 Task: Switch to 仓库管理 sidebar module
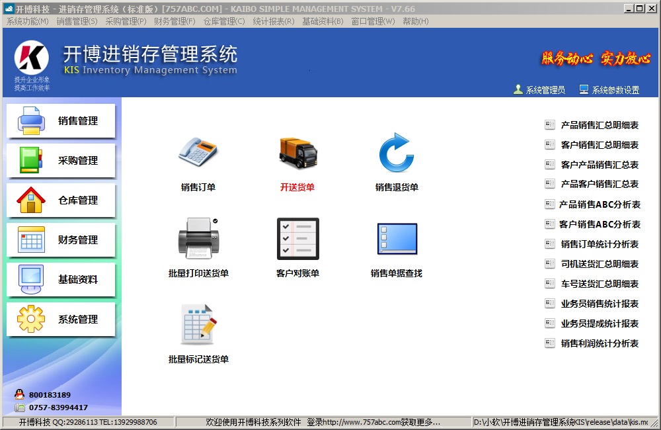(x=61, y=200)
